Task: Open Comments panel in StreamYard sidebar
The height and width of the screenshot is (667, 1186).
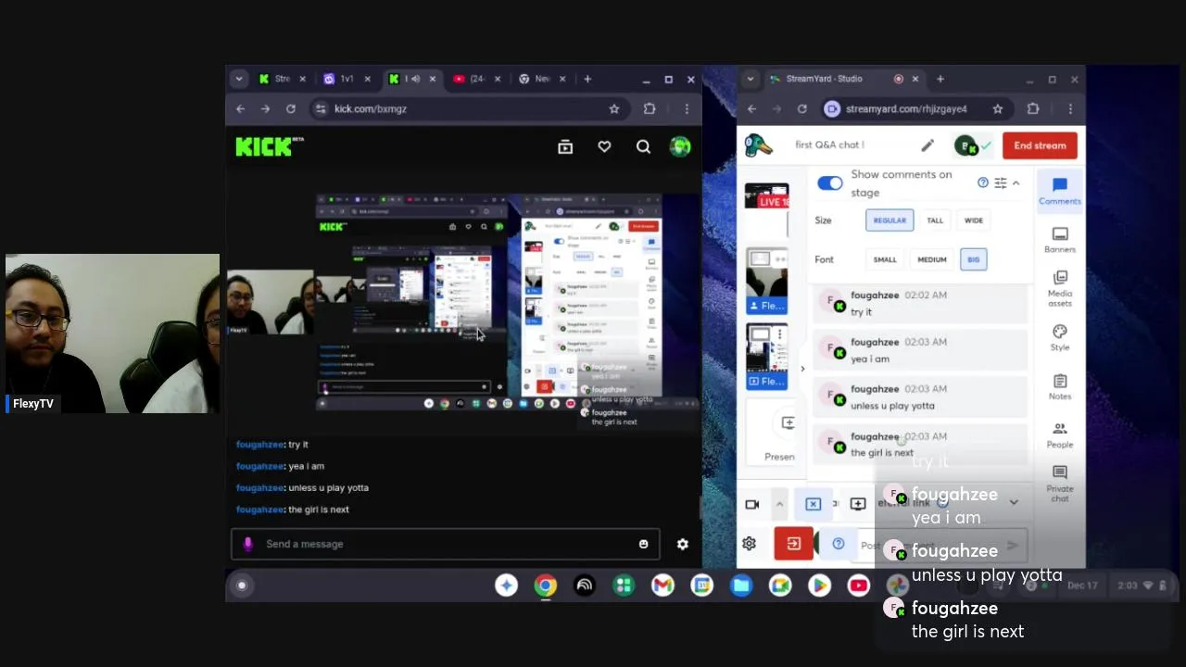Action: (x=1060, y=190)
